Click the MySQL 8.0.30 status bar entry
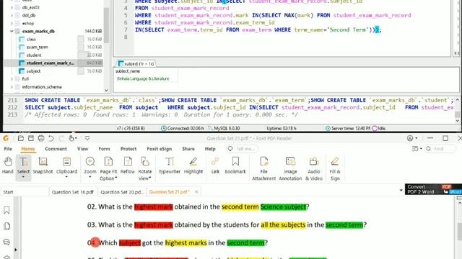462x259 pixels. (224, 128)
